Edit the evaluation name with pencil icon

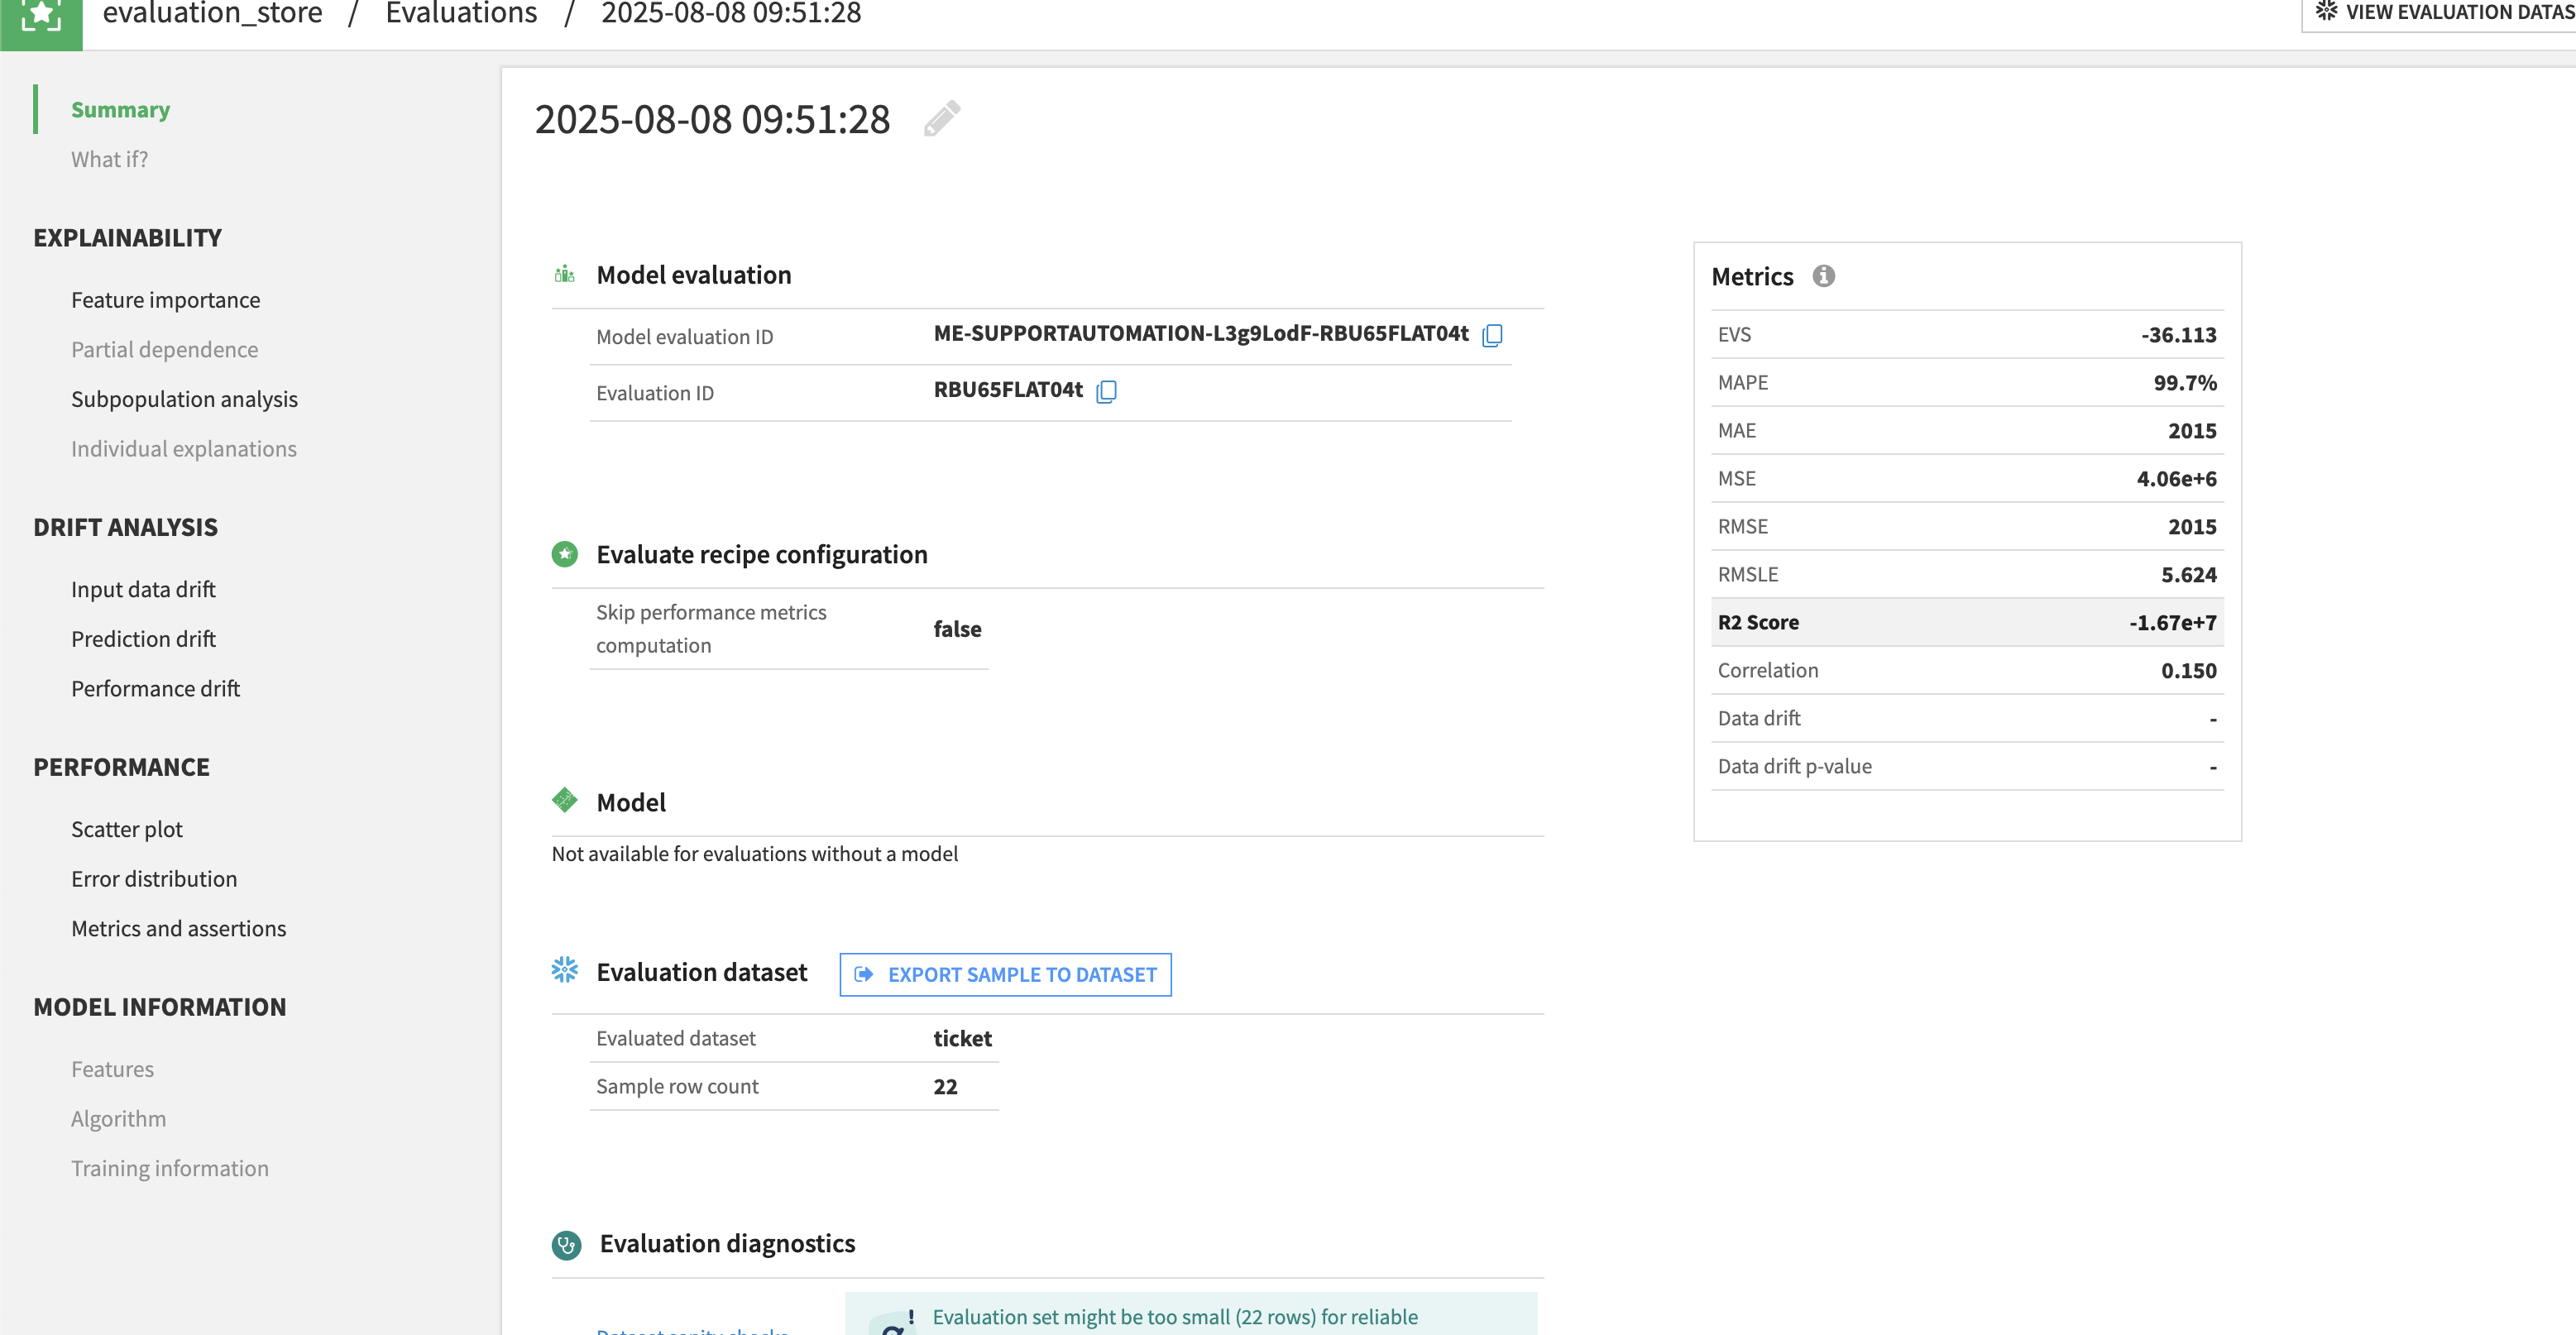(942, 118)
